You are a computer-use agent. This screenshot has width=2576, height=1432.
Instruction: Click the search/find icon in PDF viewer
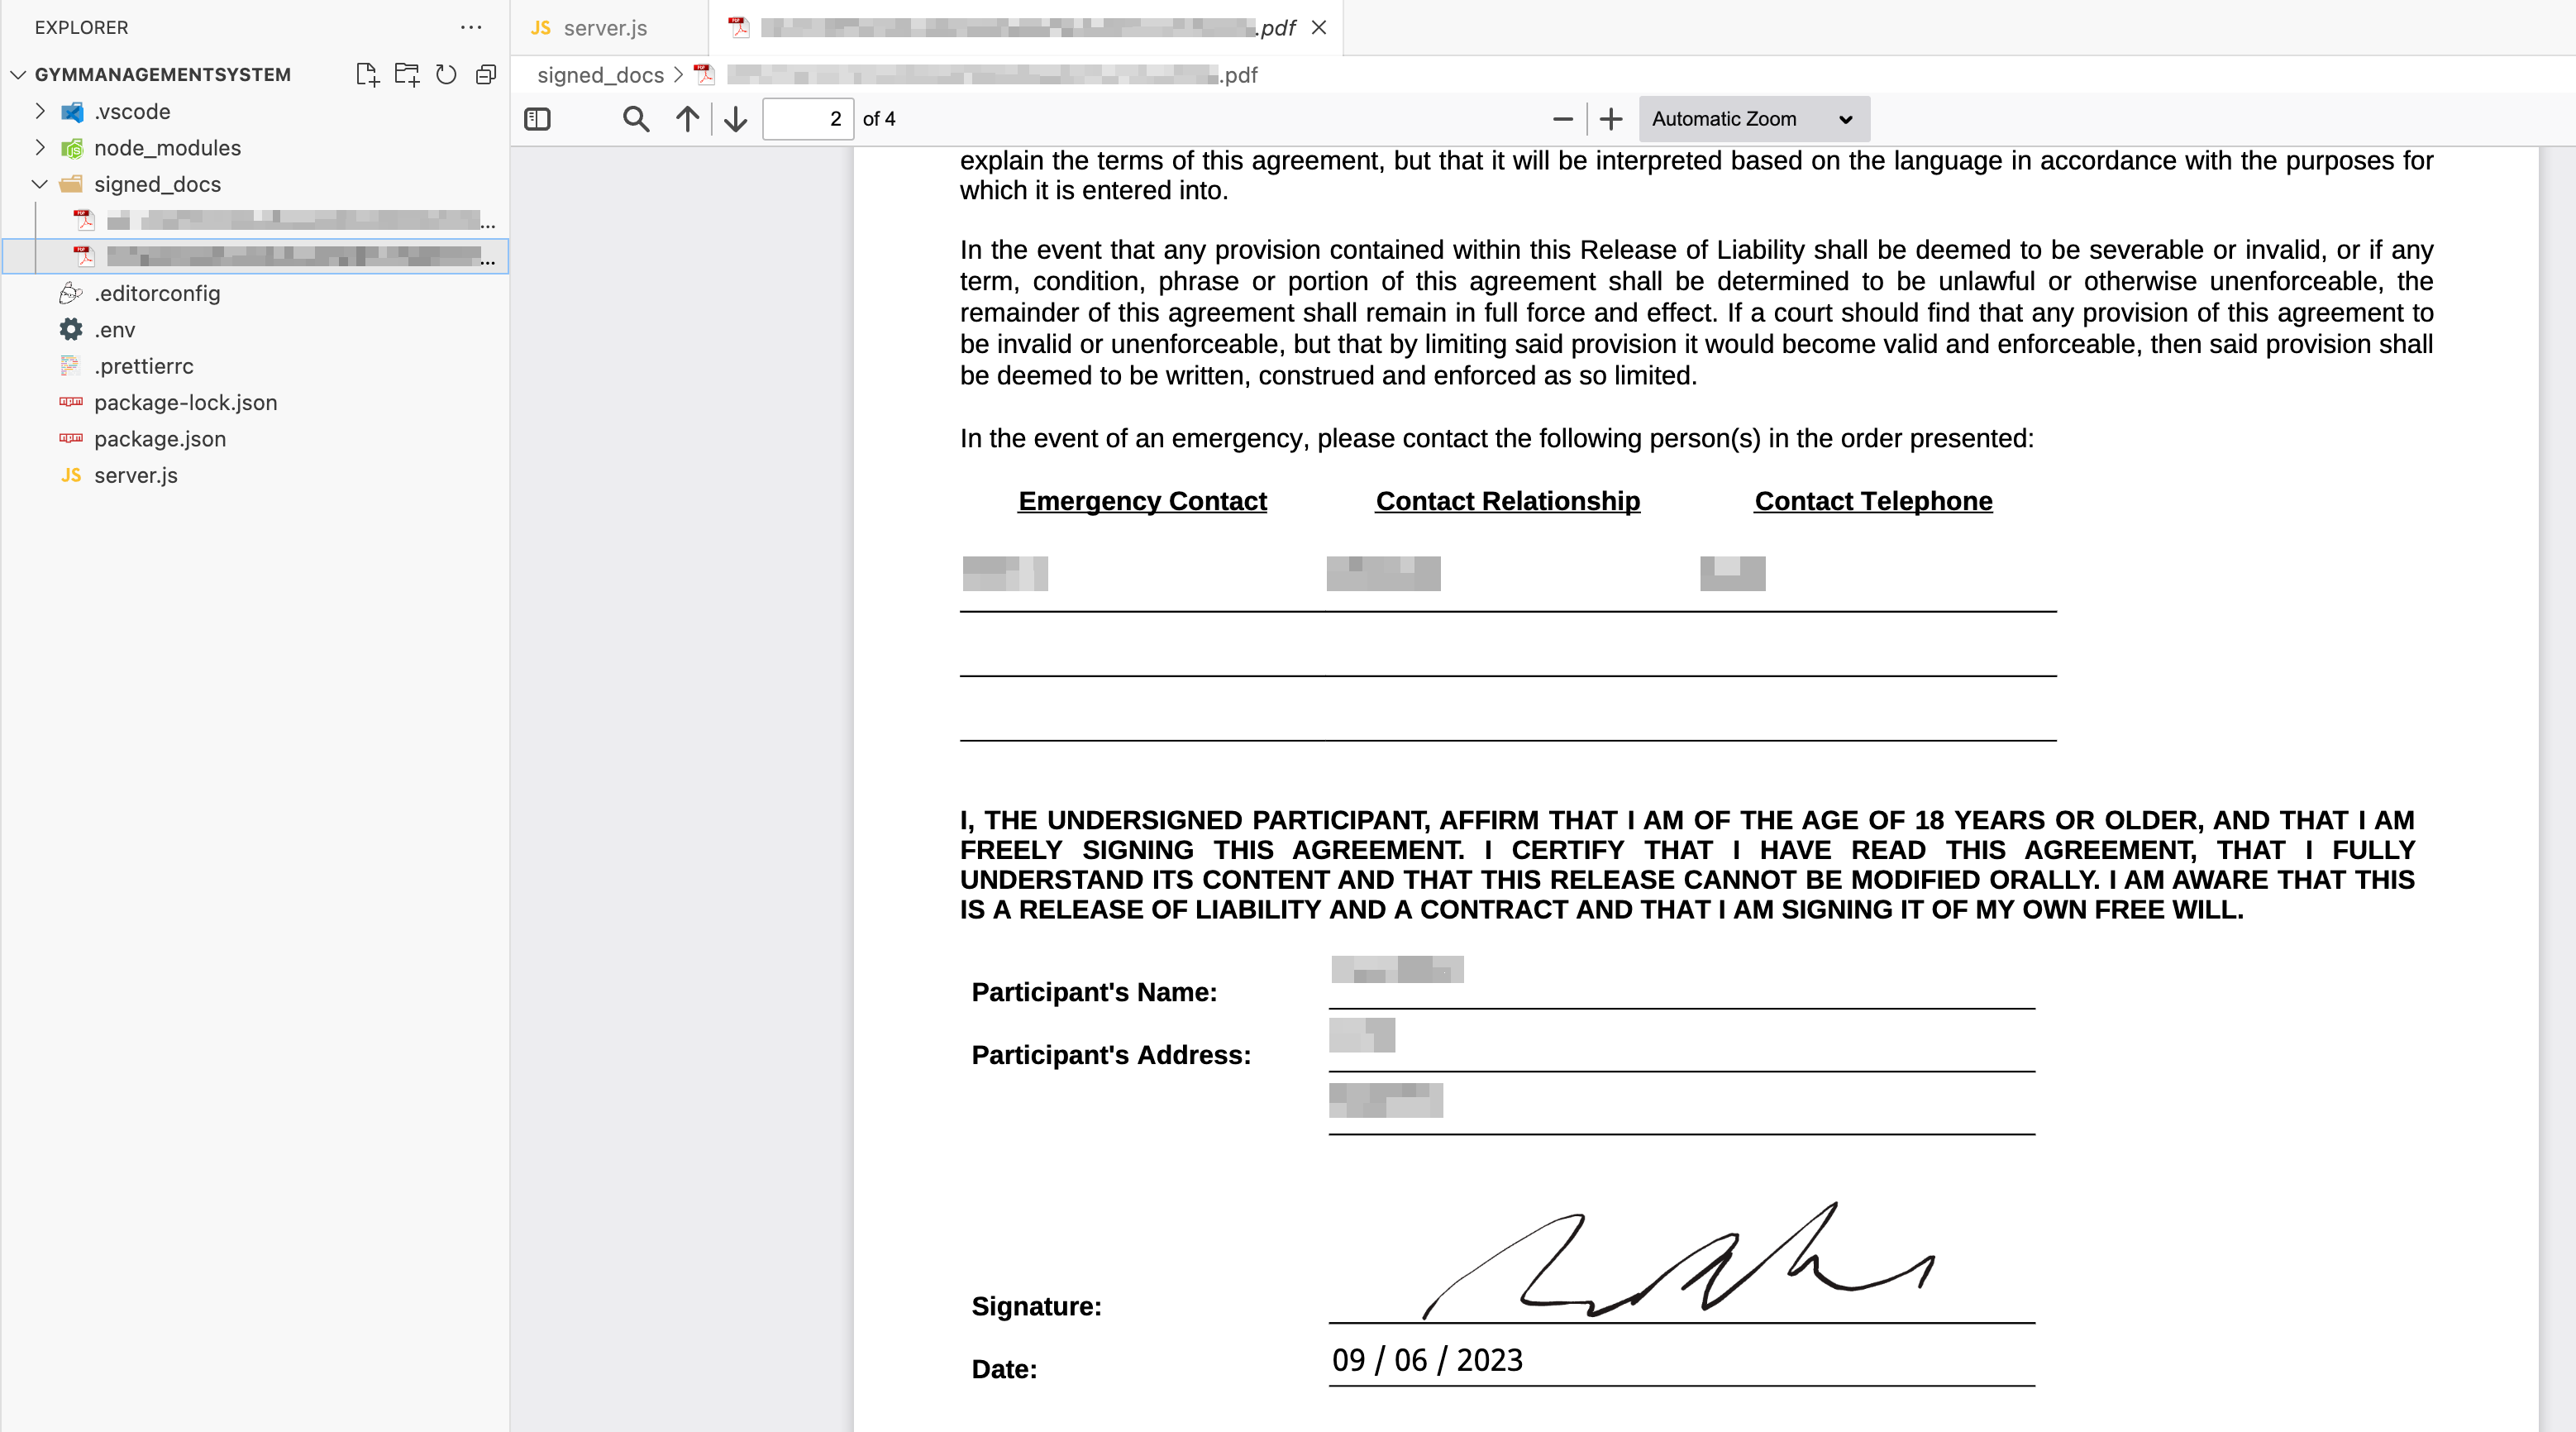(x=637, y=118)
